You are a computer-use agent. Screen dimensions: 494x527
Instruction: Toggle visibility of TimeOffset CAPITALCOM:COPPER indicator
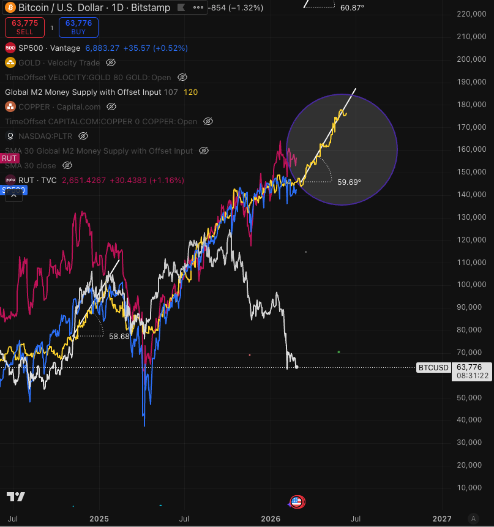tap(208, 121)
